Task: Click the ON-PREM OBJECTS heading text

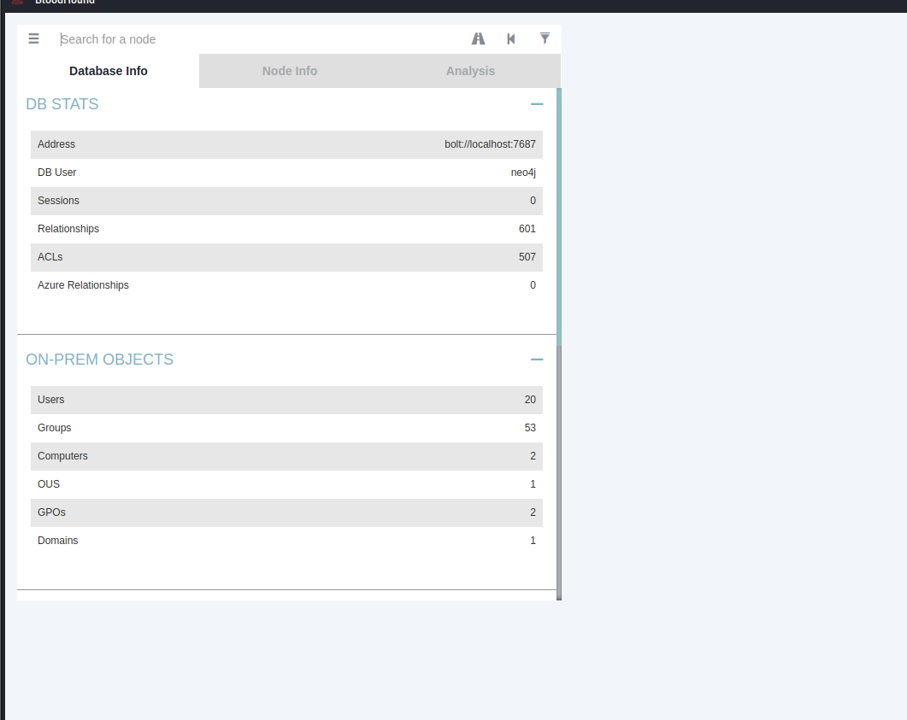Action: (x=99, y=360)
